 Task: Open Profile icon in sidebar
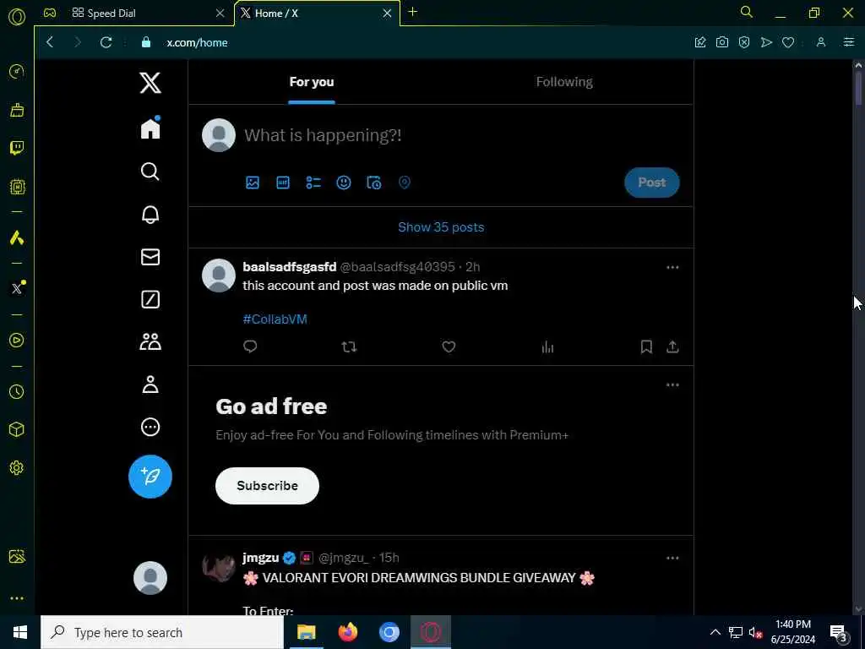click(x=150, y=384)
